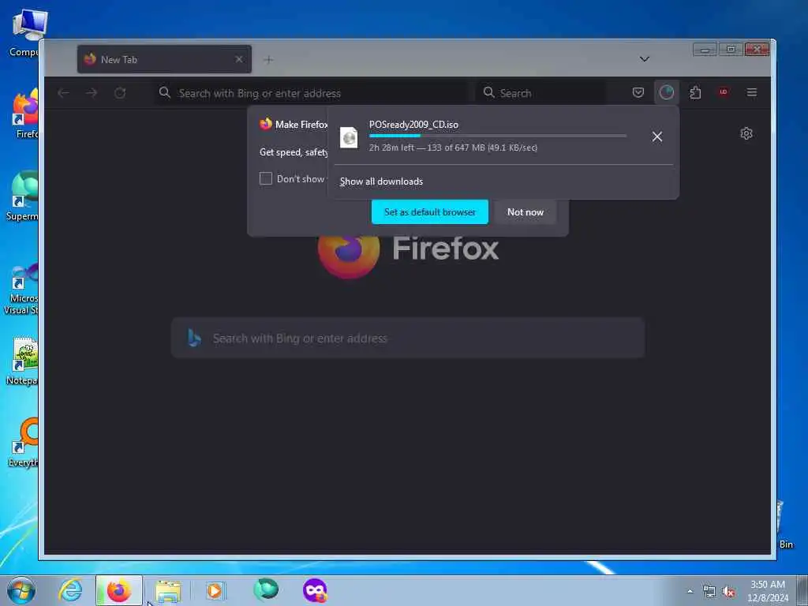Go back with the Back arrow

pos(63,93)
